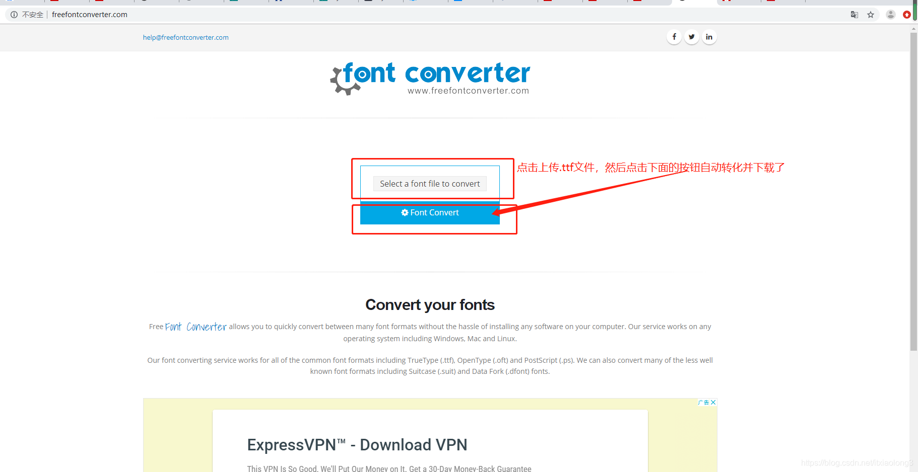Follow the stylized Font Converter link
This screenshot has height=472, width=918.
coord(196,327)
